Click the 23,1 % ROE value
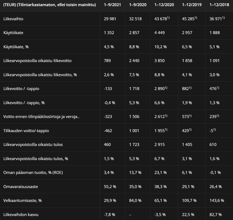Image resolution: width=233 pixels, height=220 pixels. (160, 172)
